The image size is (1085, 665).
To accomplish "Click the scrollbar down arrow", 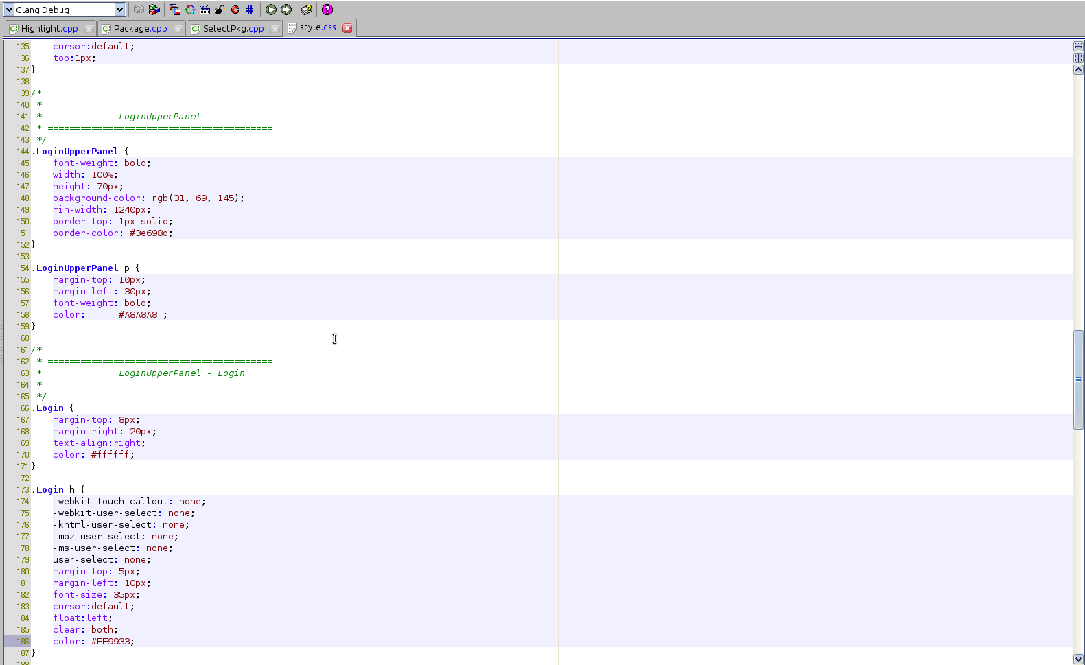I will tap(1078, 659).
